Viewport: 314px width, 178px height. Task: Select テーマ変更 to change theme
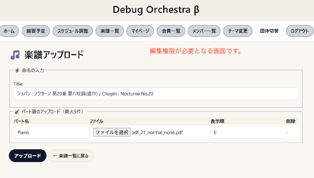point(238,31)
